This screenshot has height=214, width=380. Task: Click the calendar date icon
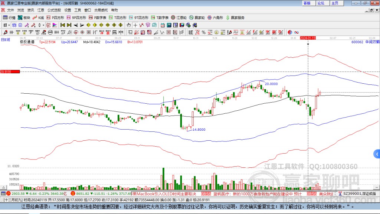[163, 25]
